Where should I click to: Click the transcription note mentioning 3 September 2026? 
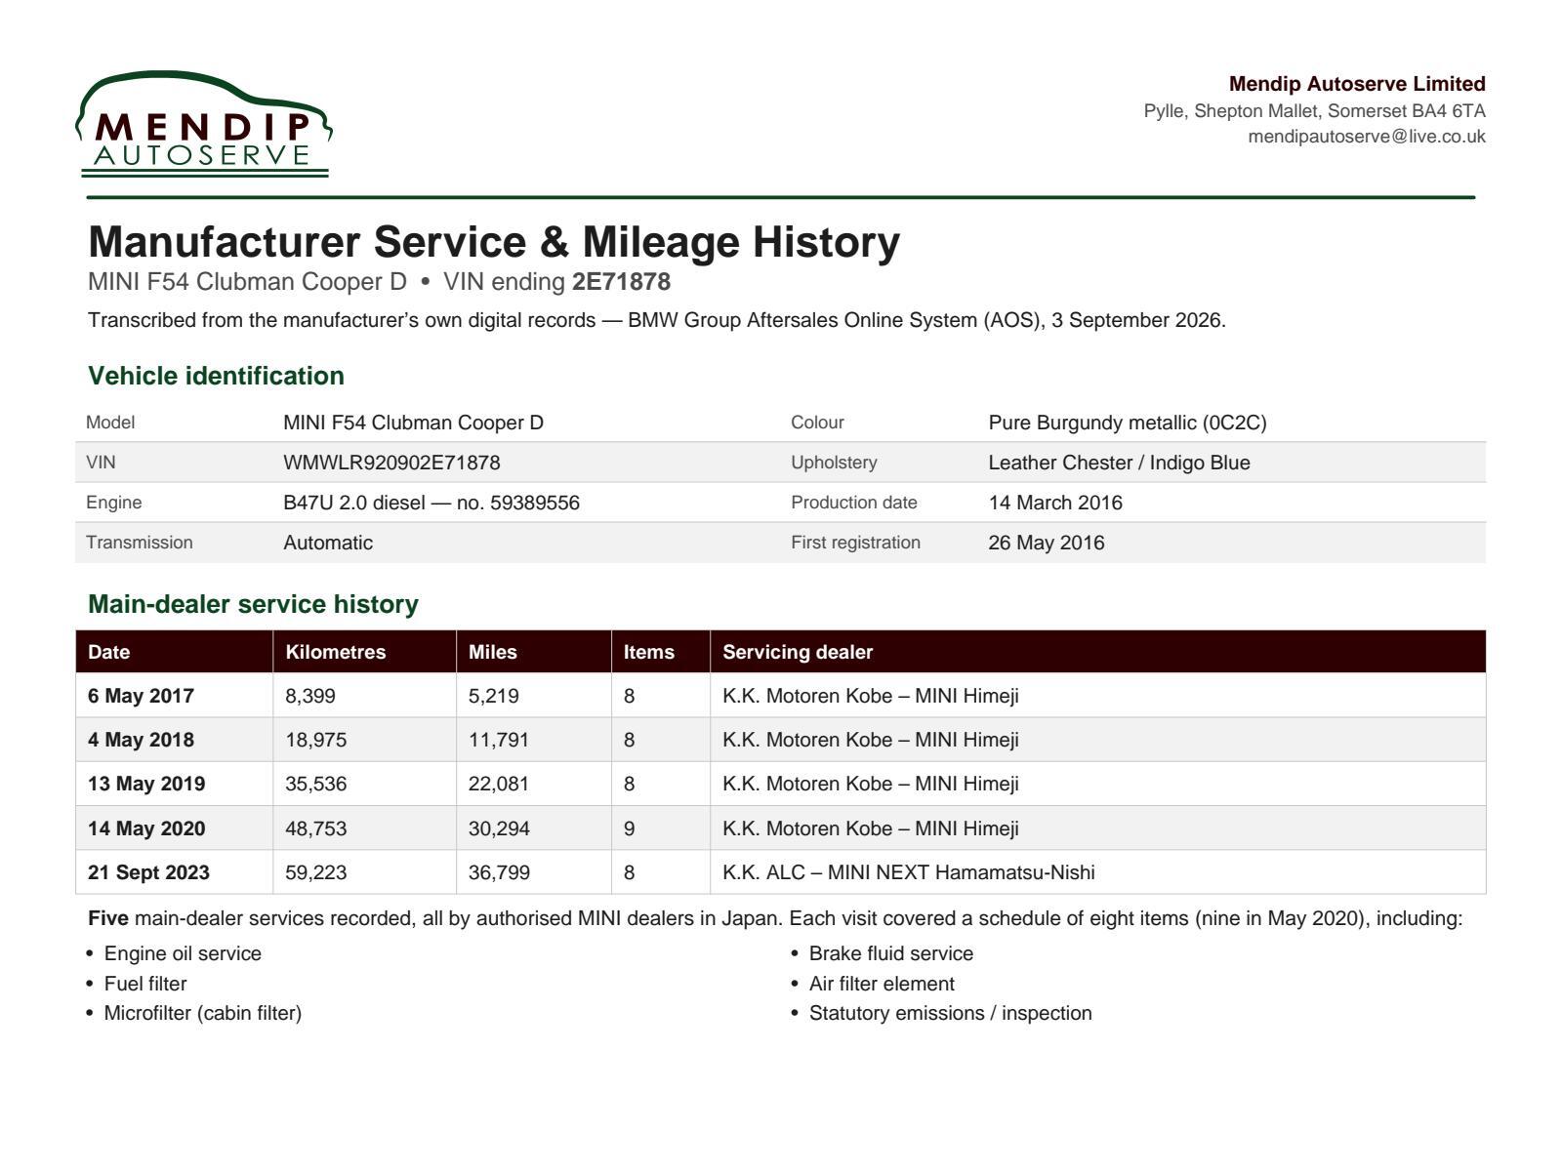(x=657, y=320)
